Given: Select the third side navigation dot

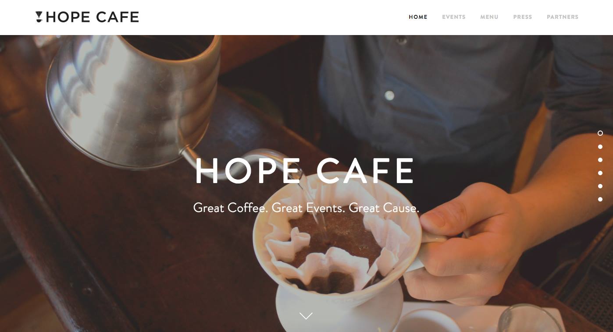Looking at the screenshot, I should 600,160.
